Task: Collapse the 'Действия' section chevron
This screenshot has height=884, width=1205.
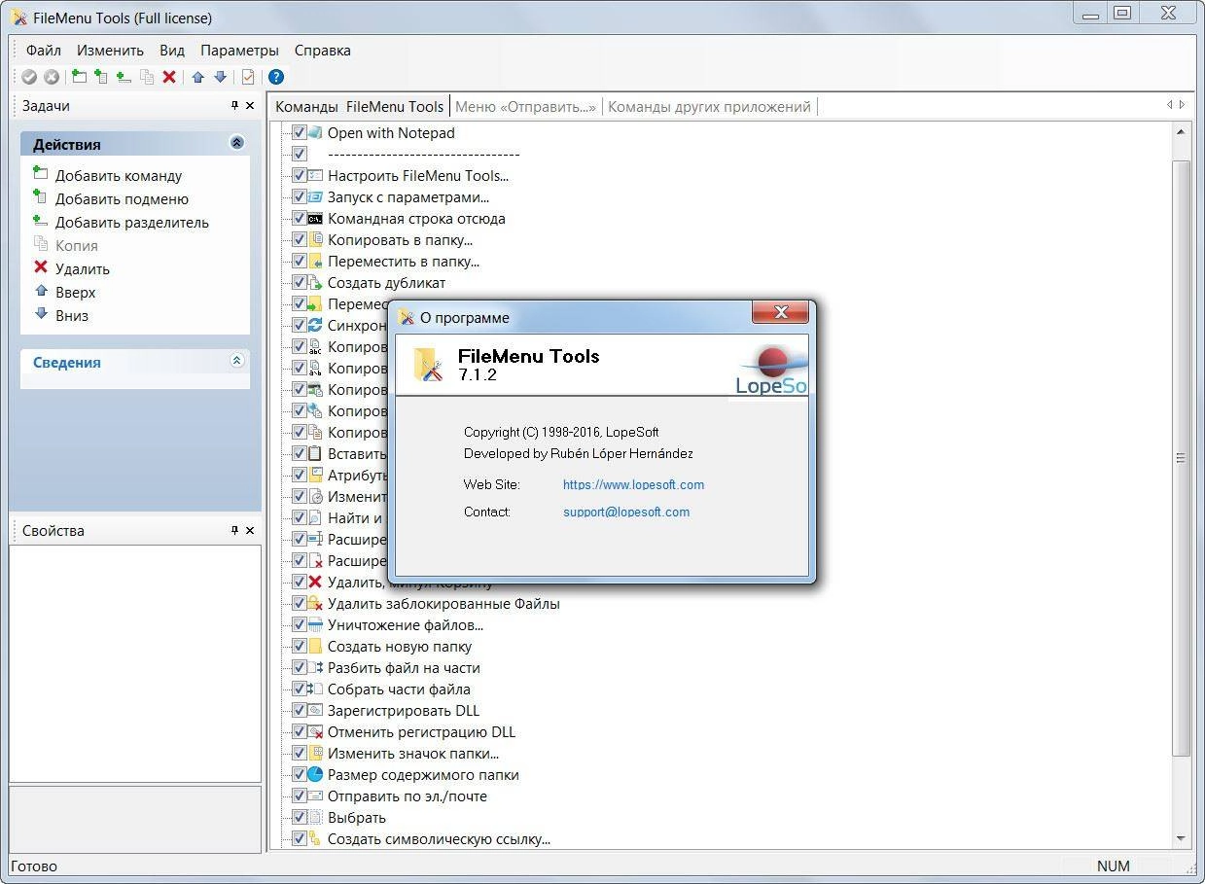Action: (236, 143)
